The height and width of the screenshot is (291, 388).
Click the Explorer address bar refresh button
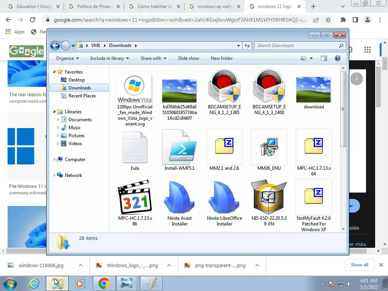click(247, 45)
